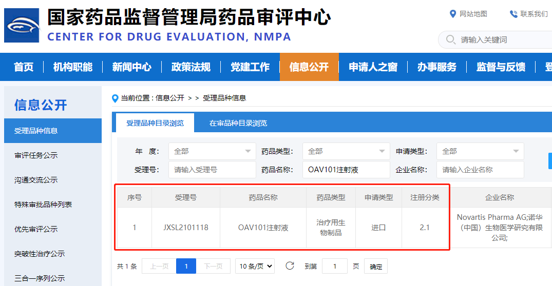Click the site map pin icon
The height and width of the screenshot is (286, 552).
coord(452,14)
